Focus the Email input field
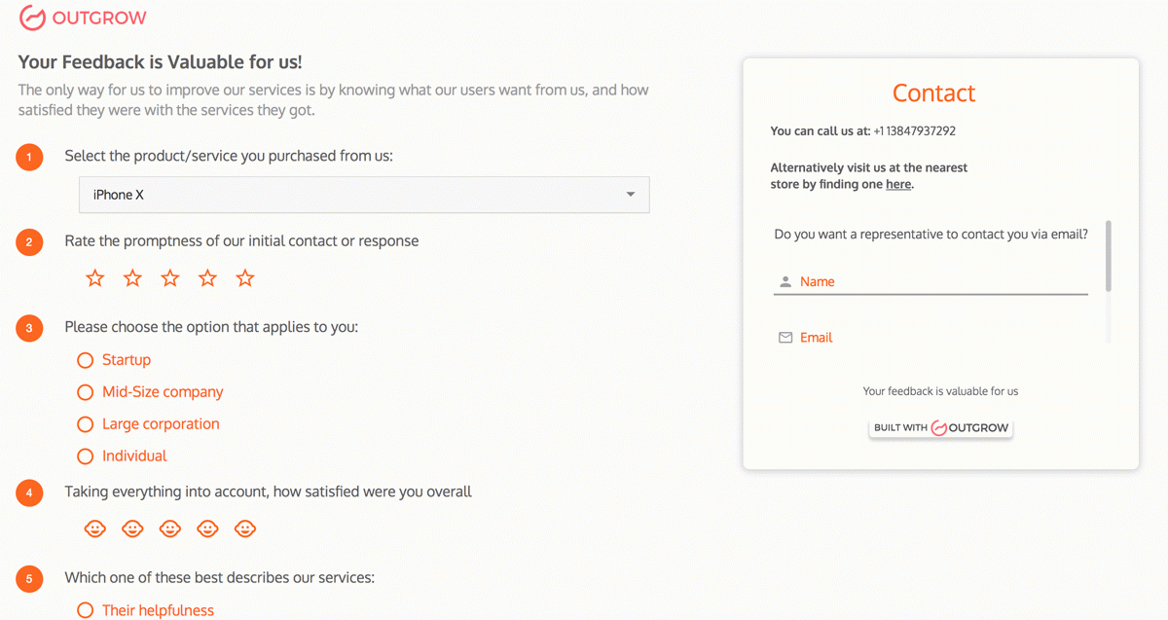Screen dimensions: 1168x620 point(939,338)
